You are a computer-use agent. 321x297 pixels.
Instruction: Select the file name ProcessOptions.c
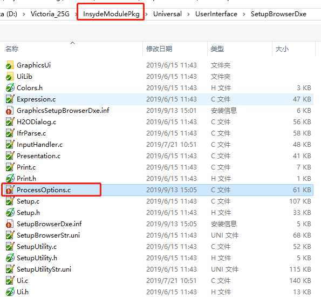[x=43, y=190]
